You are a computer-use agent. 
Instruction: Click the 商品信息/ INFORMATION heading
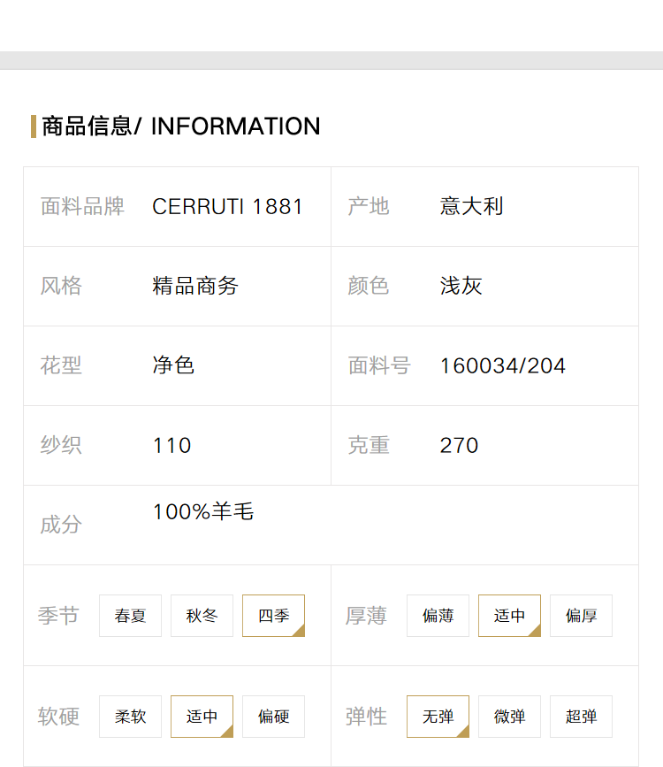pyautogui.click(x=181, y=127)
